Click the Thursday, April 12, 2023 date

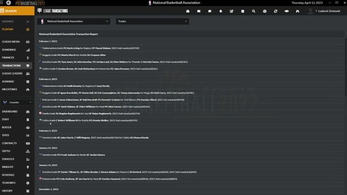coord(307,3)
